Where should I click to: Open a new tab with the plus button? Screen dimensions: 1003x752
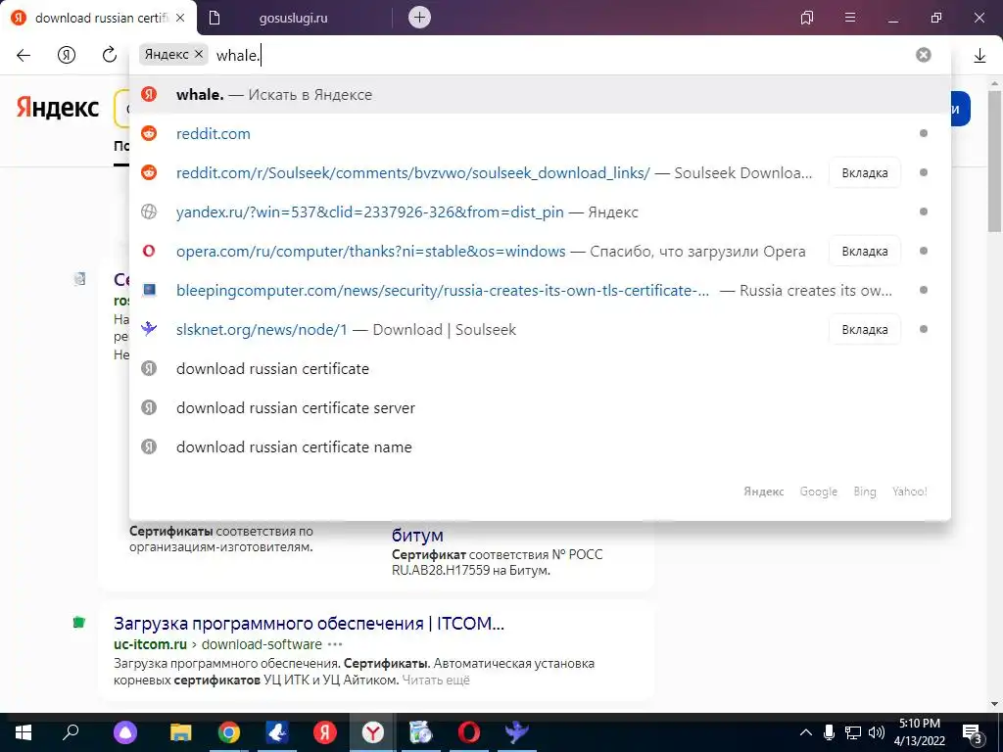pos(419,18)
